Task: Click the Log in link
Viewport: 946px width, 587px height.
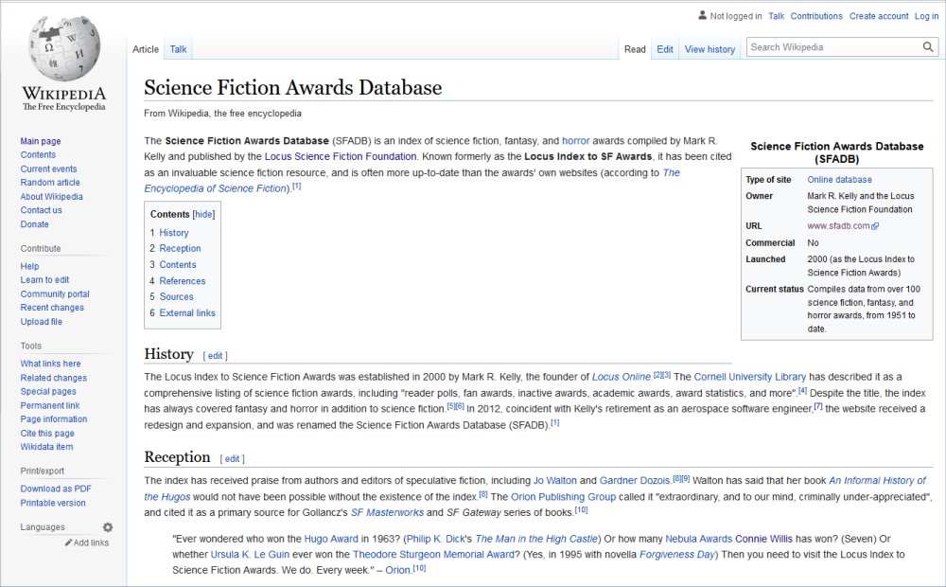Action: [x=926, y=16]
